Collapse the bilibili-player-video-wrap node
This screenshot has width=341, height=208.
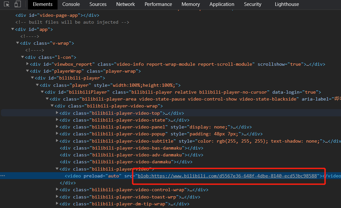tap(52, 106)
